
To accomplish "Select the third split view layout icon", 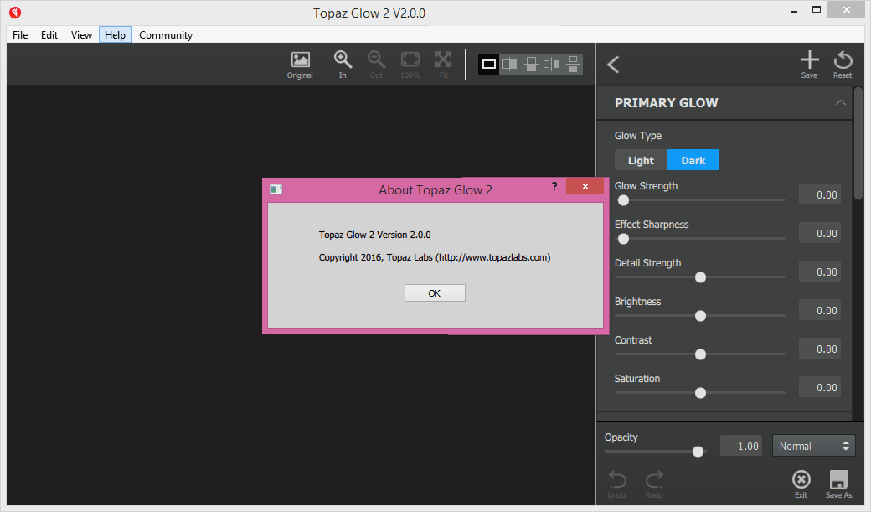I will click(531, 65).
